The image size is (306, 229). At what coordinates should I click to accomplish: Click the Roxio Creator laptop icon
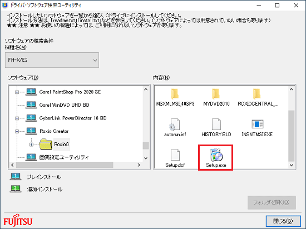pyautogui.click(x=31, y=131)
